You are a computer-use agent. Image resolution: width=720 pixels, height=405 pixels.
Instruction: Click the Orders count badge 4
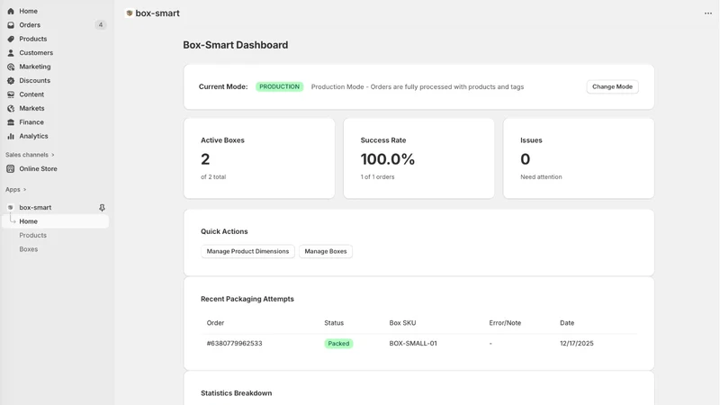(x=101, y=25)
